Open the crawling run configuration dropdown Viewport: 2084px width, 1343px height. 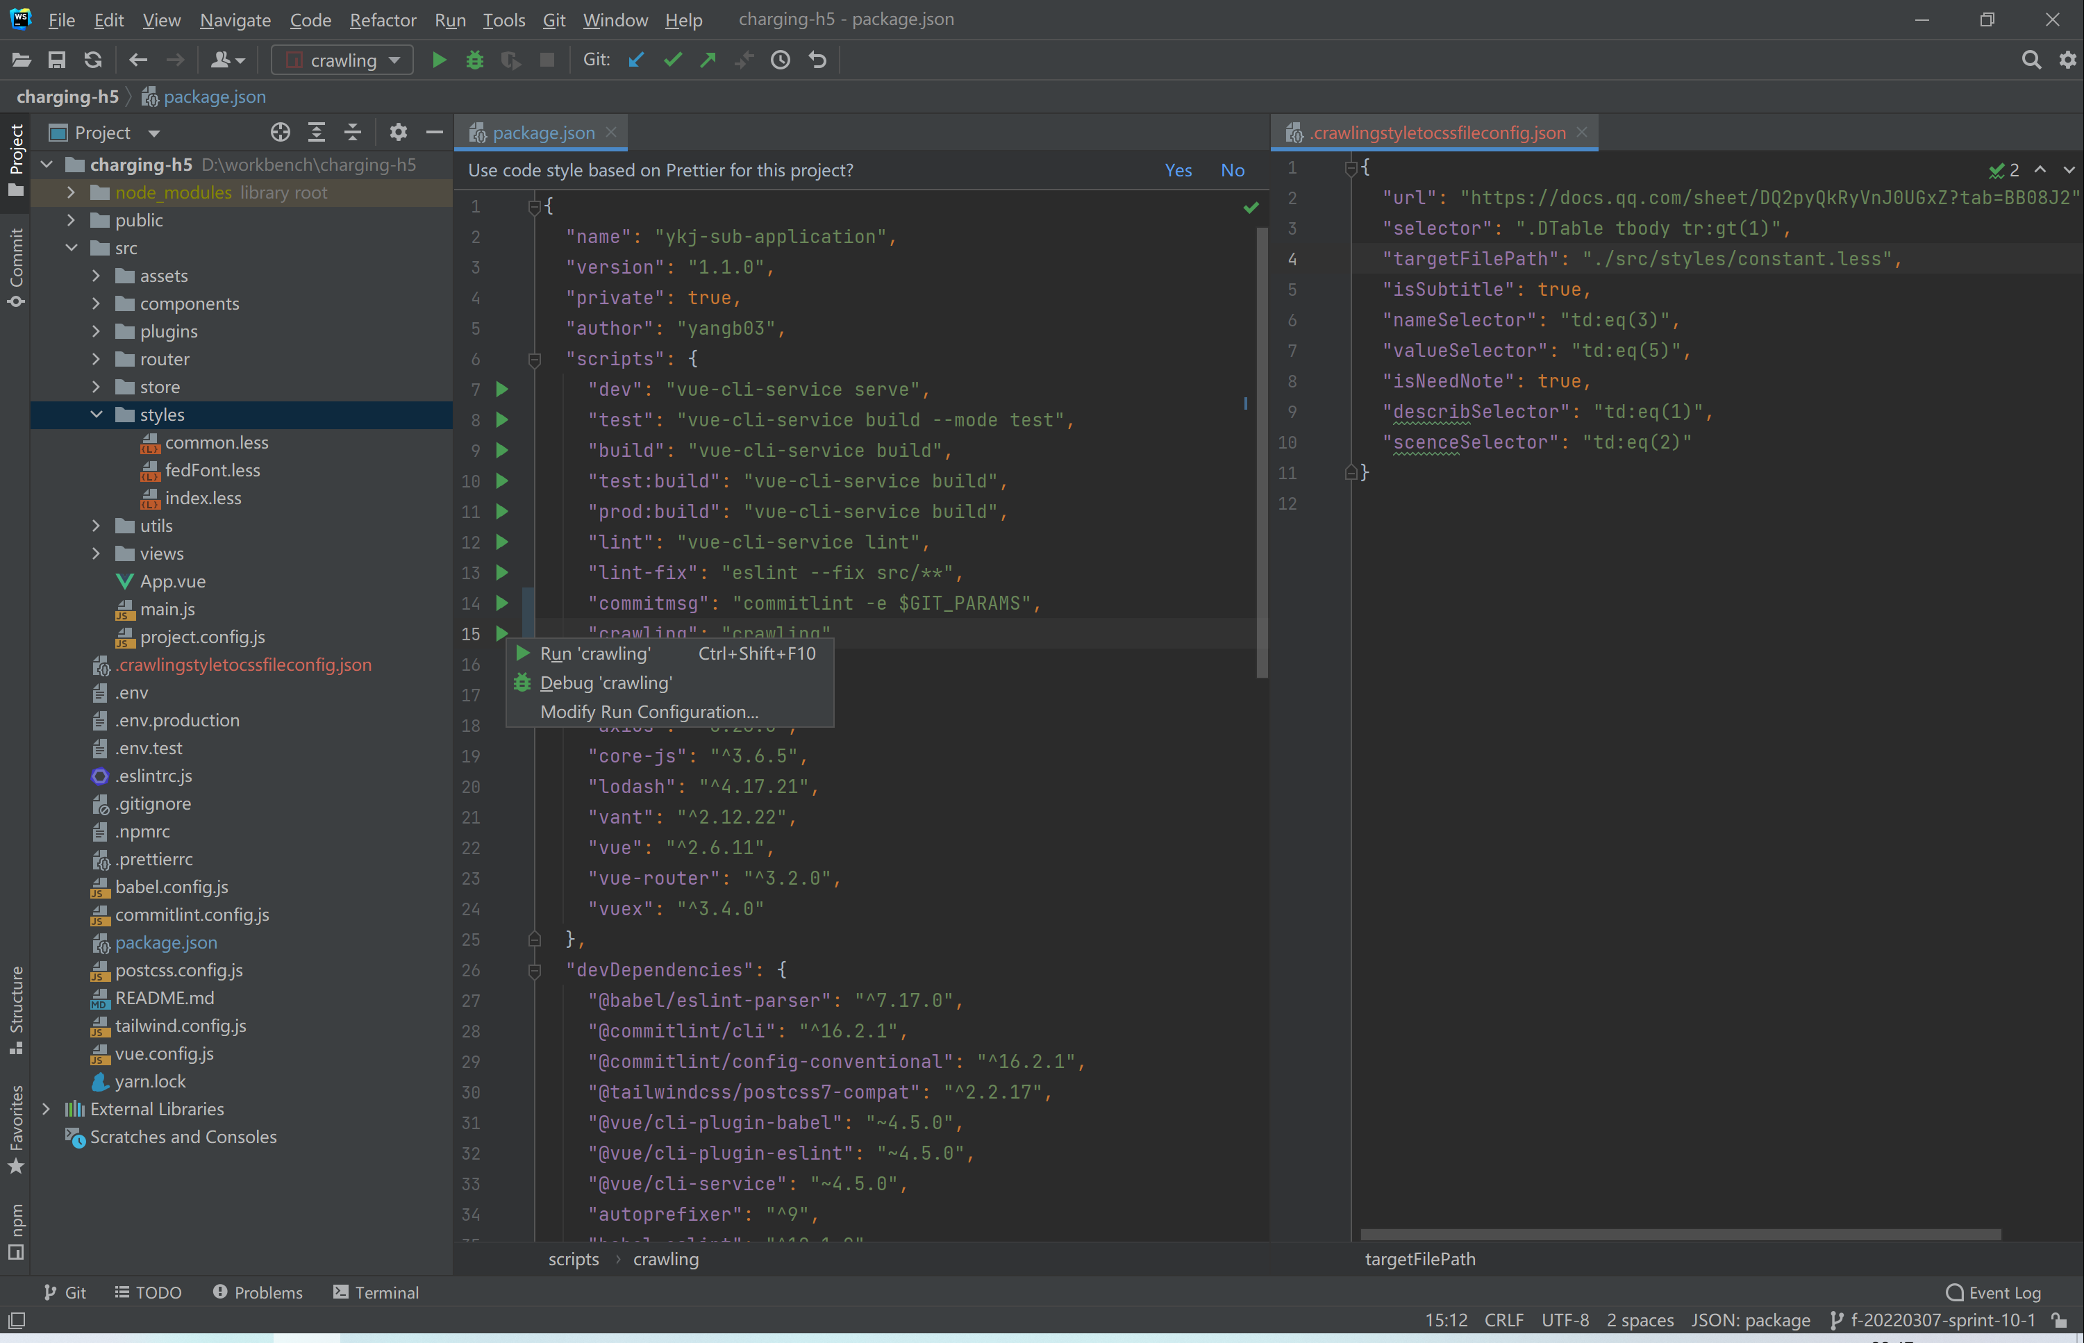click(342, 60)
